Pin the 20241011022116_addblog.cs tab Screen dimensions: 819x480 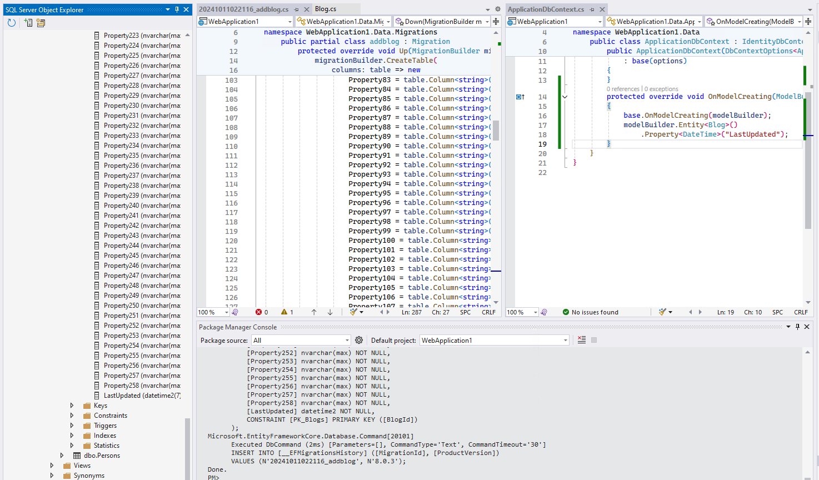pos(297,9)
